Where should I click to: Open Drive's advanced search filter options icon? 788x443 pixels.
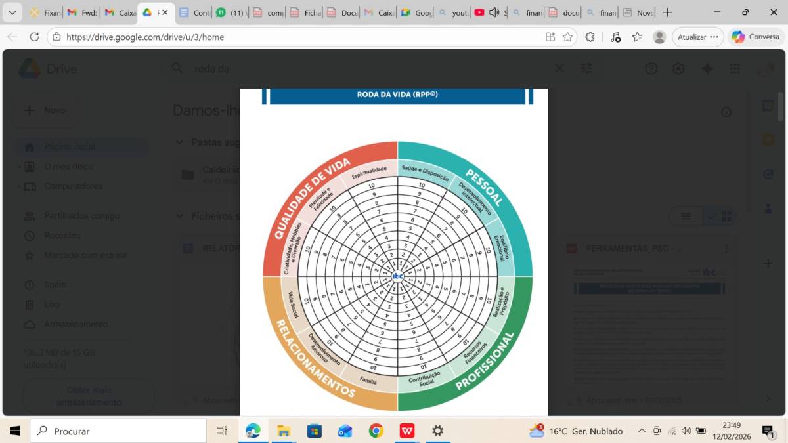click(586, 68)
